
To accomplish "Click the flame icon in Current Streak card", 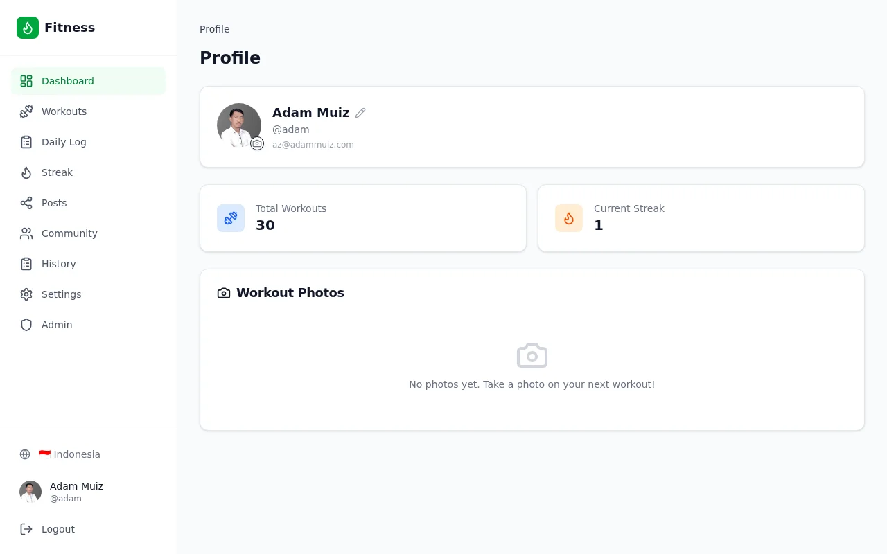I will tap(569, 218).
